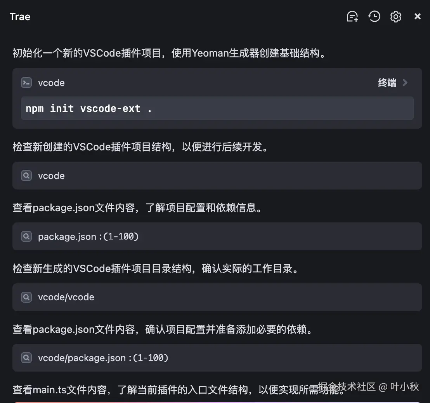Viewport: 430px width, 403px height.
Task: Close the Trae panel
Action: pos(417,16)
